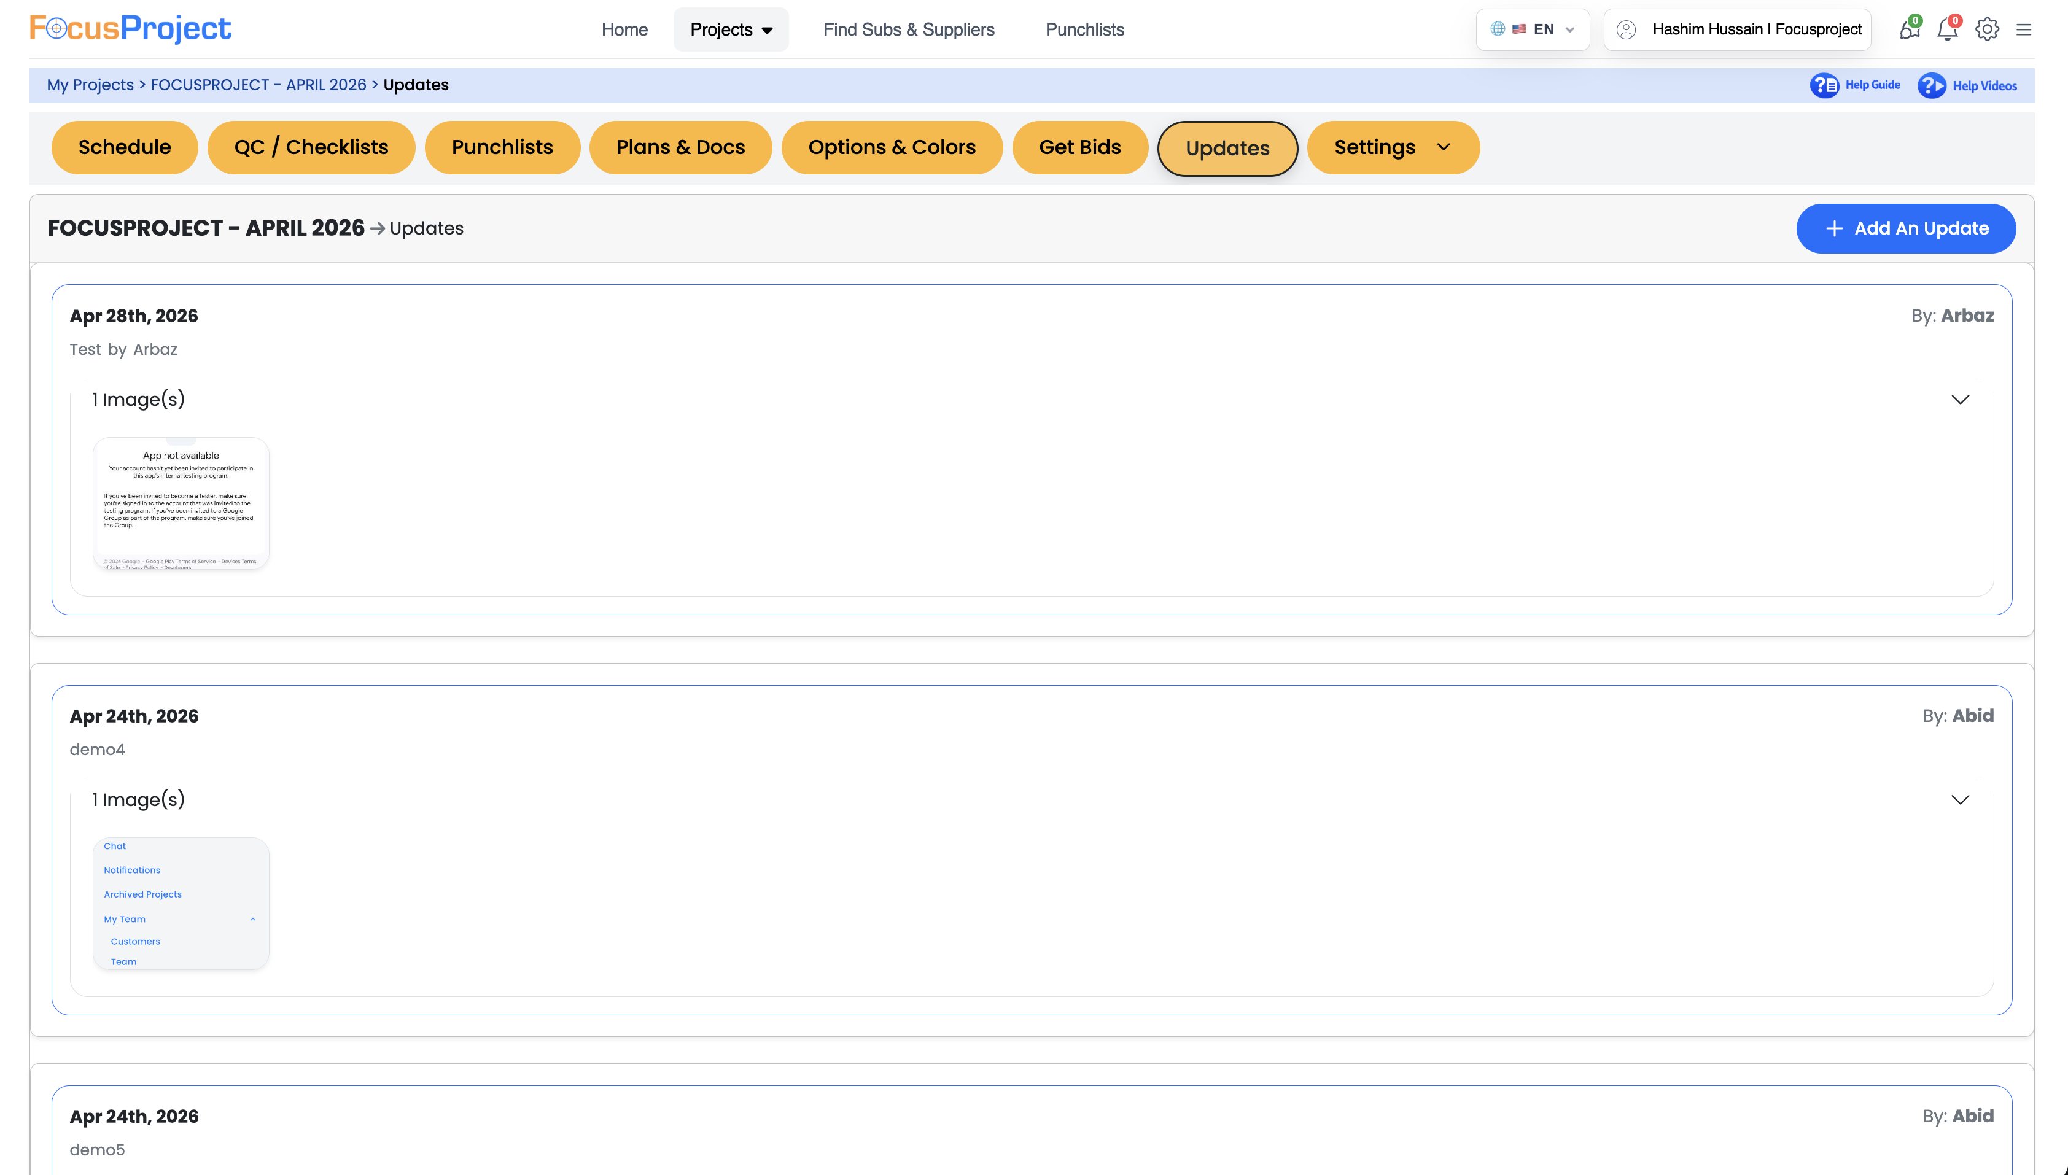Open the alerts bell with green badge
This screenshot has height=1175, width=2068.
(1910, 29)
